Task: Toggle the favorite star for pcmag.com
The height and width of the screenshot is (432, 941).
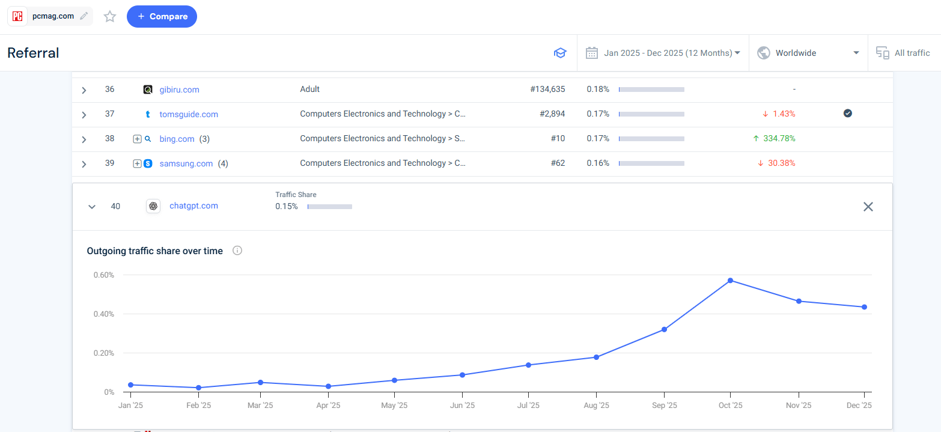Action: pyautogui.click(x=109, y=16)
